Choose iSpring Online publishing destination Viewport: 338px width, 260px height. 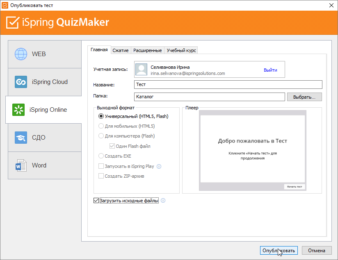click(x=43, y=110)
